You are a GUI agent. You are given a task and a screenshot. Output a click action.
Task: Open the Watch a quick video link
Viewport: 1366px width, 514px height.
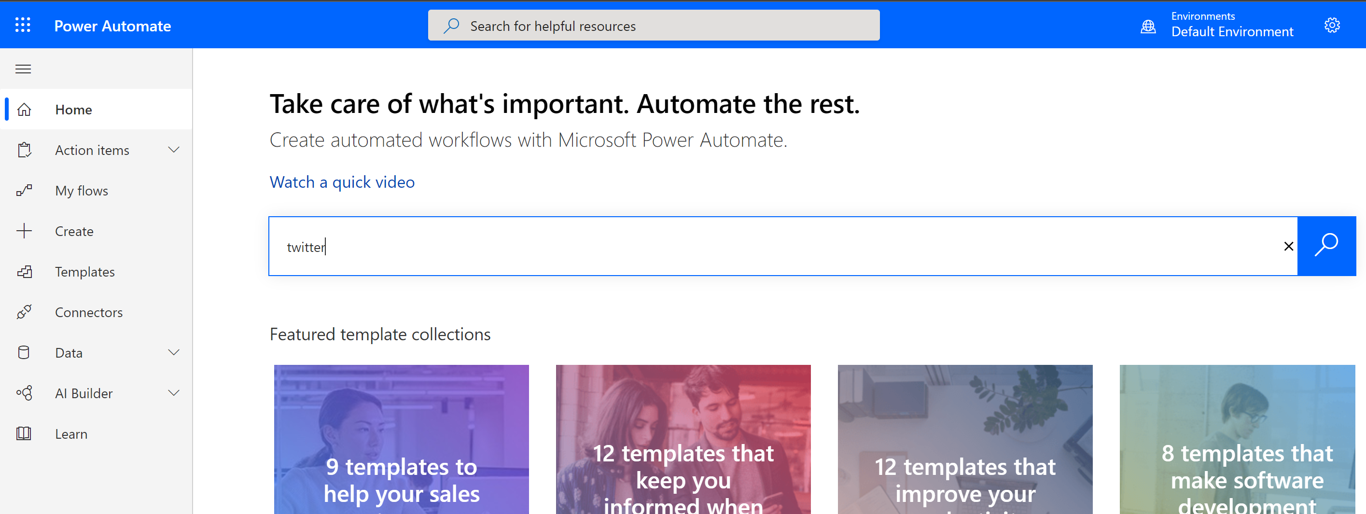pos(342,182)
